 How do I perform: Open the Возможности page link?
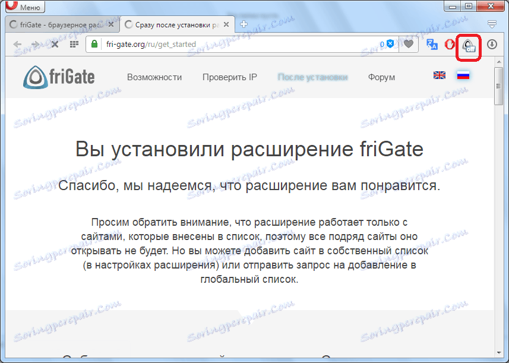[x=154, y=77]
